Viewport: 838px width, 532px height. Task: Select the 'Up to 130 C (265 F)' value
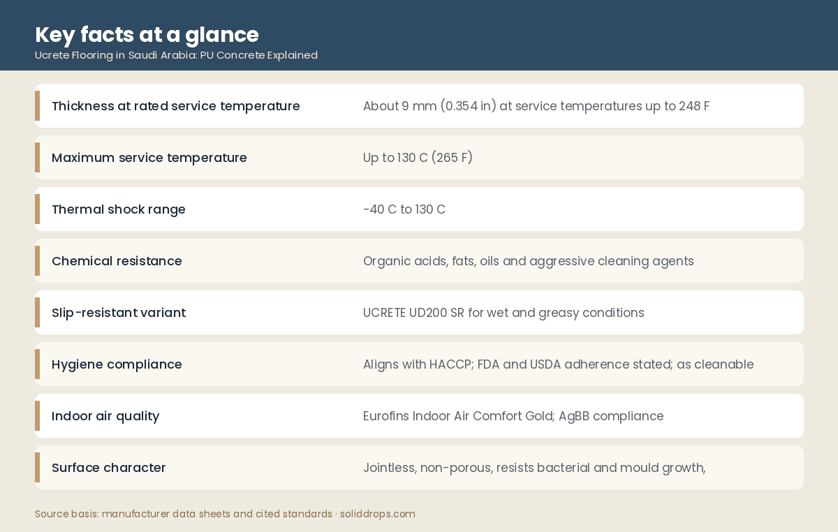[x=418, y=158]
